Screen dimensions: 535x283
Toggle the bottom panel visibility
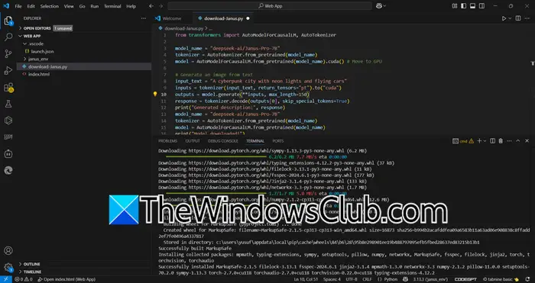point(472,6)
